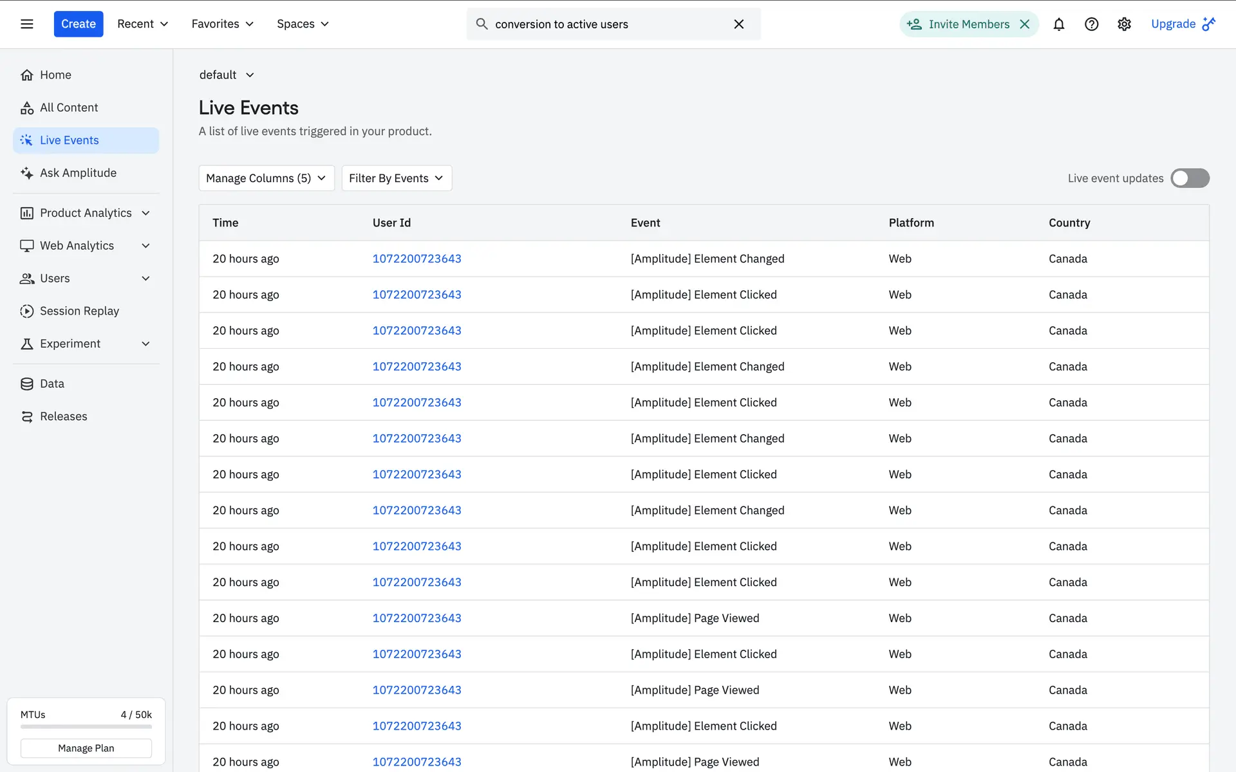
Task: Go to Releases in sidebar
Action: (63, 416)
